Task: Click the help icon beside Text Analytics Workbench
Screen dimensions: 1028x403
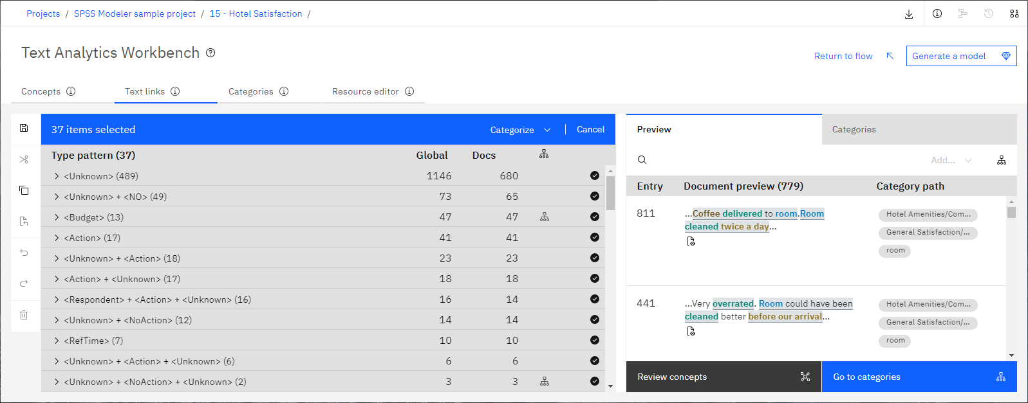Action: (x=210, y=53)
